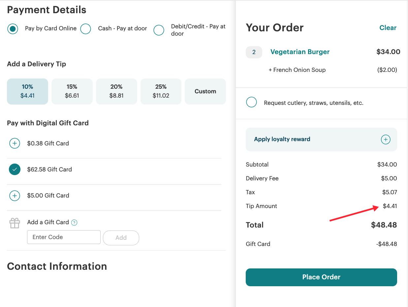Open the Add a Gift Card help tooltip

click(74, 223)
